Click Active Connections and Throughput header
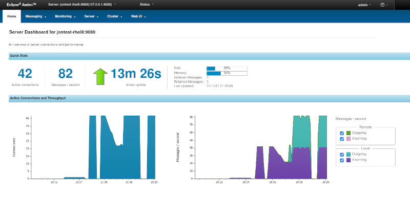410x197 pixels. tap(209, 98)
